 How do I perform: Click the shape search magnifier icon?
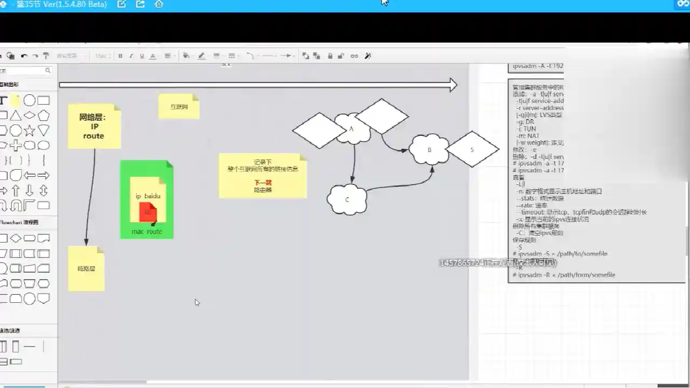48,71
